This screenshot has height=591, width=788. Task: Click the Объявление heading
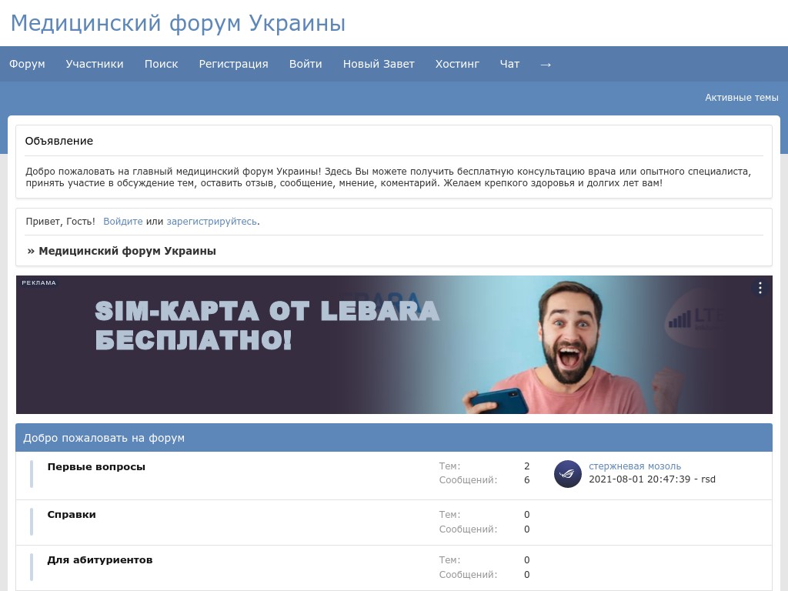pos(59,141)
